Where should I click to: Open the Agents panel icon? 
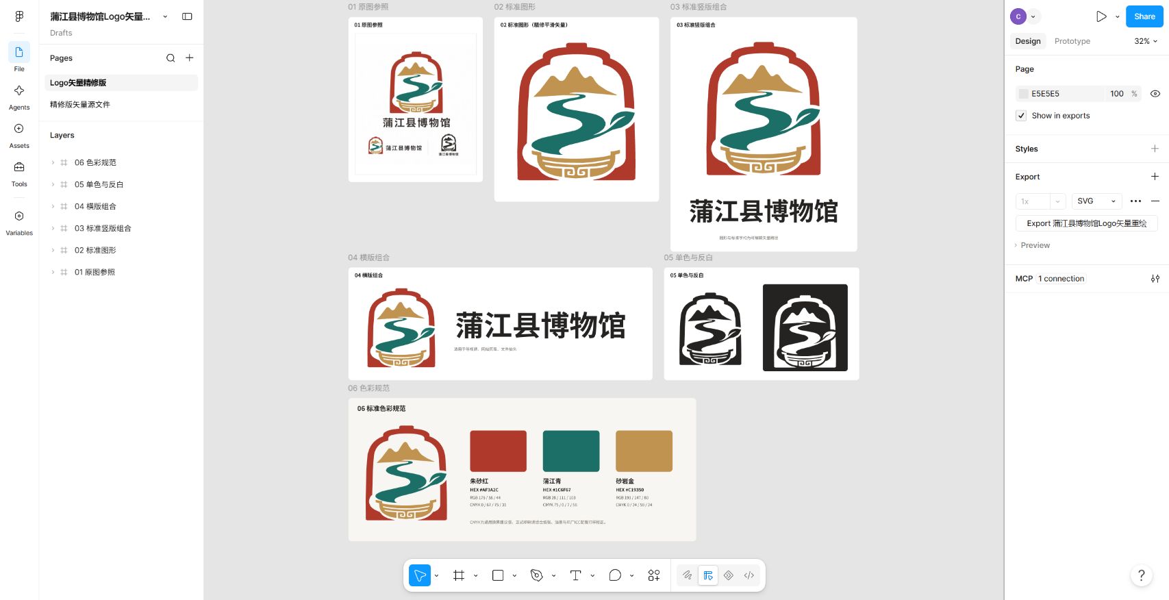[19, 91]
